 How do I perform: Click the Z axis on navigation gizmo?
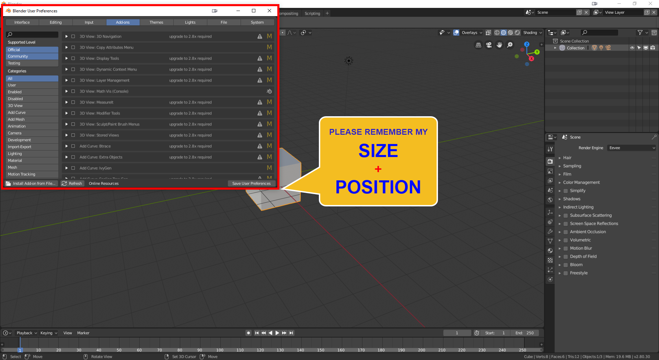coord(527,44)
